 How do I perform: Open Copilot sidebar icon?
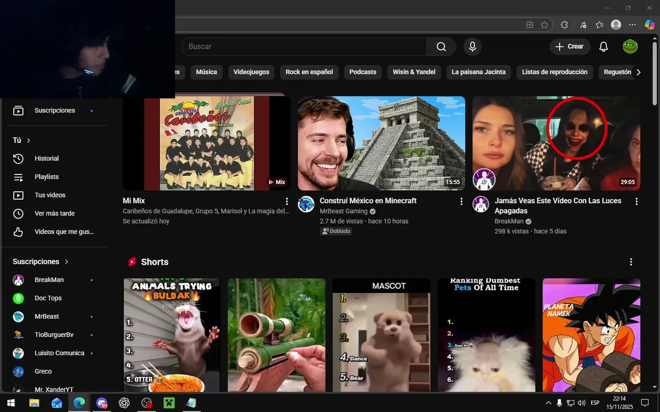pyautogui.click(x=650, y=25)
